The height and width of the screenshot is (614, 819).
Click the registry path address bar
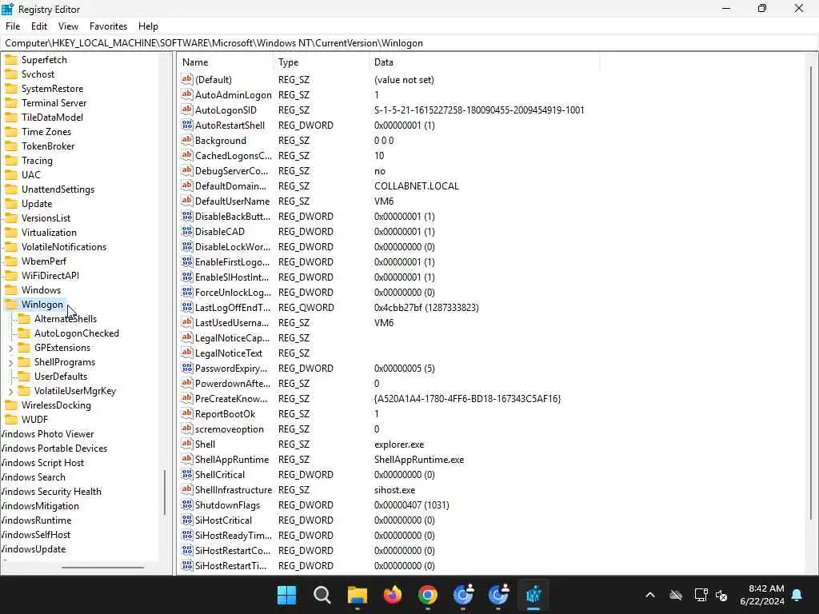point(409,43)
